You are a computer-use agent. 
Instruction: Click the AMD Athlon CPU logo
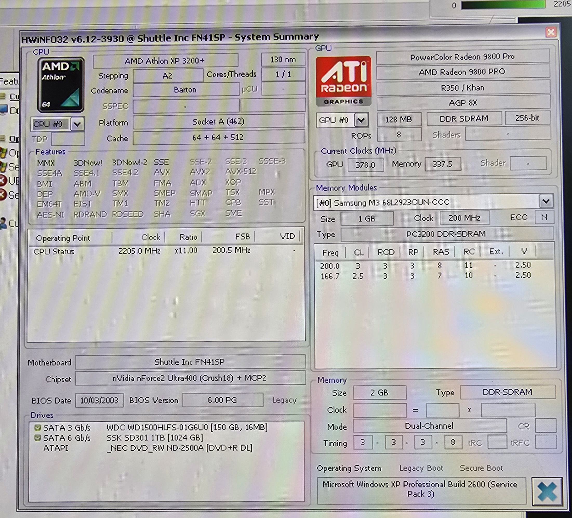61,85
